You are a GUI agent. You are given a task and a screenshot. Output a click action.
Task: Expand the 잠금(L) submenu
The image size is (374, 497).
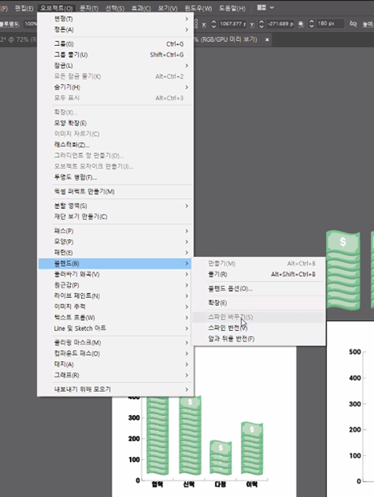pos(115,66)
